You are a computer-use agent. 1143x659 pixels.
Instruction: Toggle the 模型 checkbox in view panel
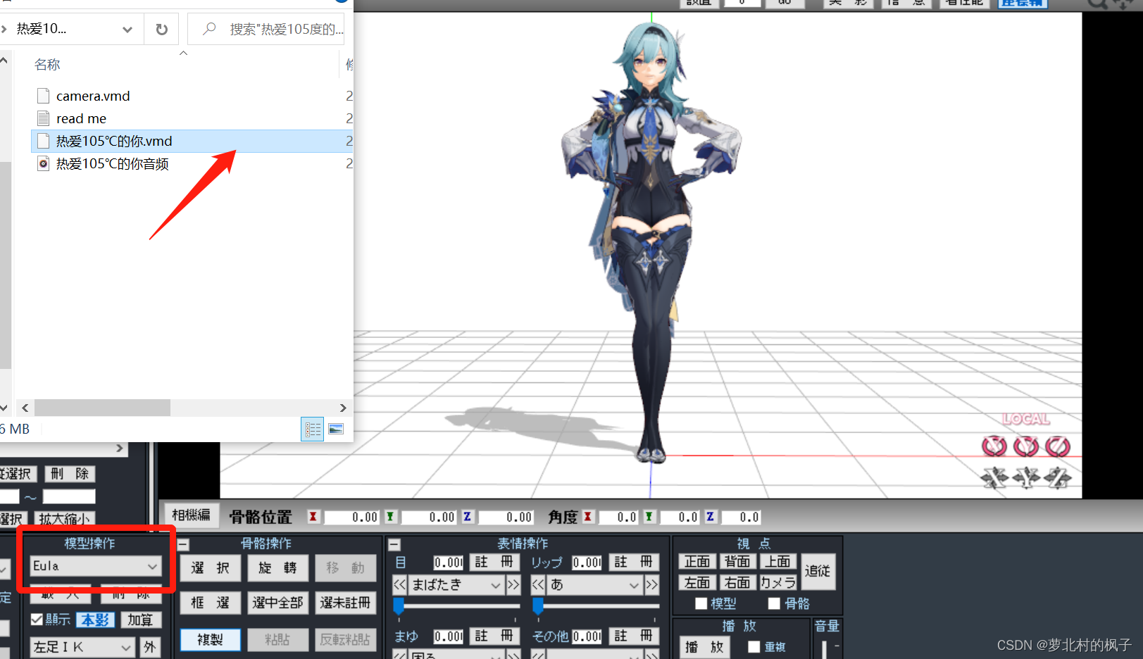point(701,603)
